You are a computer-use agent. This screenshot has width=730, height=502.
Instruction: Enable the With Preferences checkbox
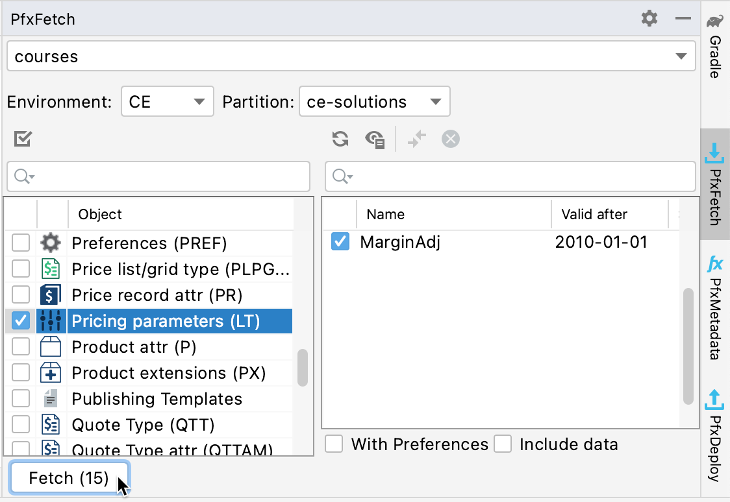coord(334,444)
